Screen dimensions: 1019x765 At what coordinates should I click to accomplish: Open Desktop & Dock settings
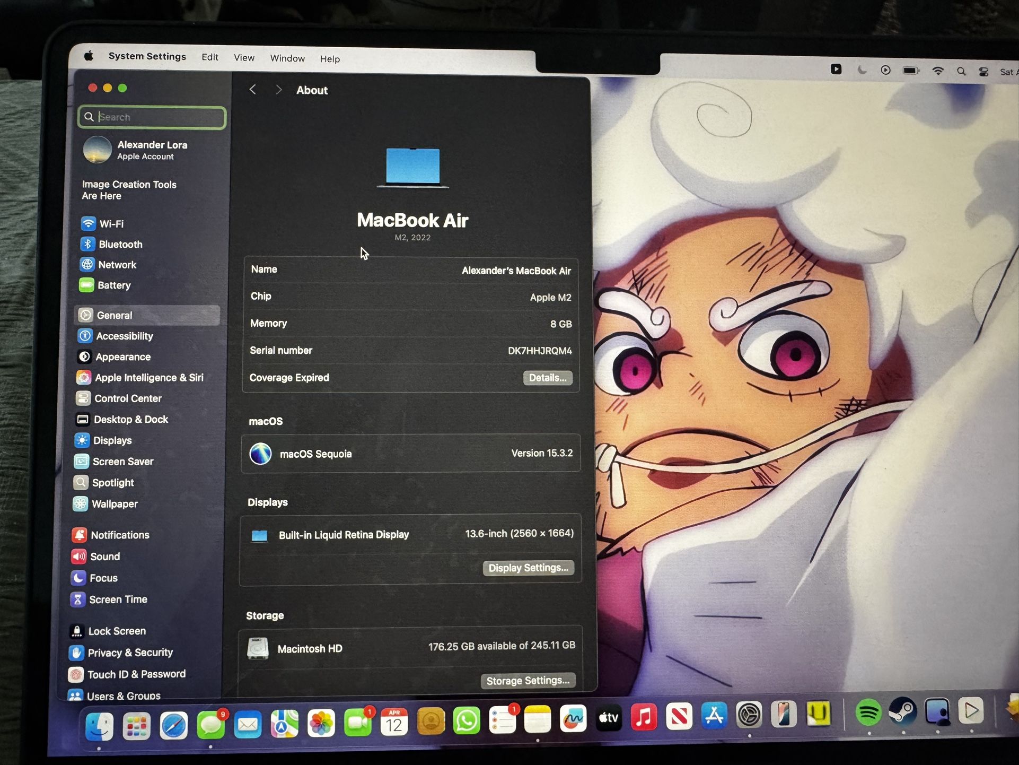pyautogui.click(x=122, y=420)
